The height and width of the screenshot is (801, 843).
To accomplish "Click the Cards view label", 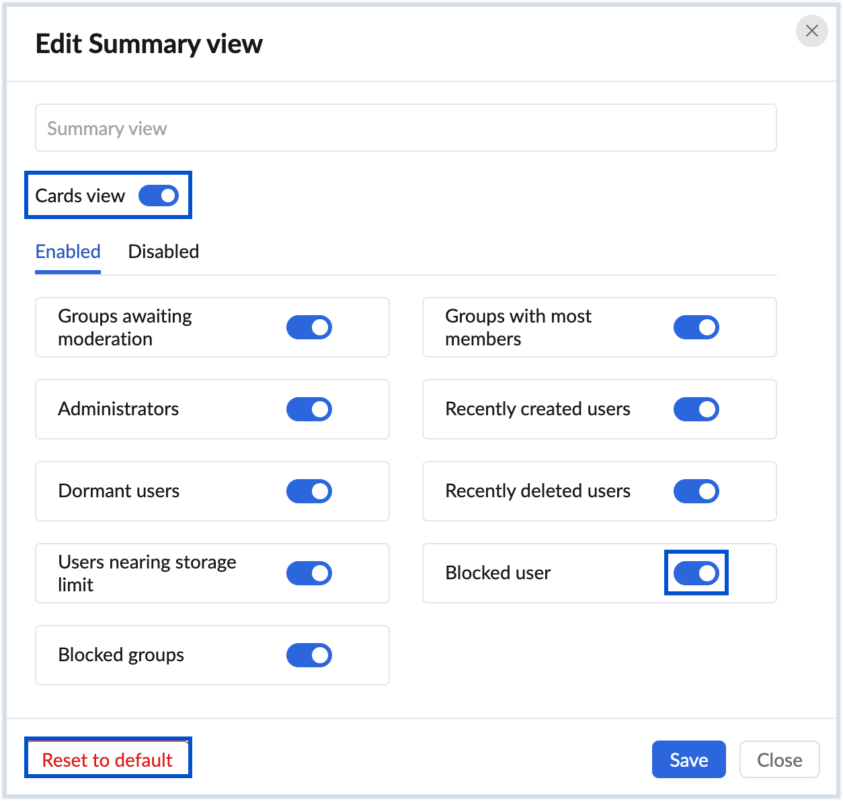I will click(x=80, y=196).
